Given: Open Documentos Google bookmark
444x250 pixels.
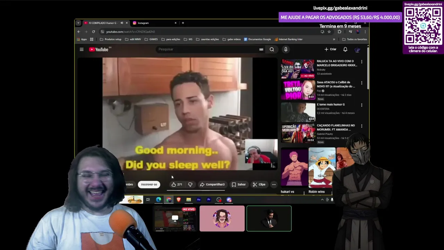Looking at the screenshot, I should [x=257, y=39].
